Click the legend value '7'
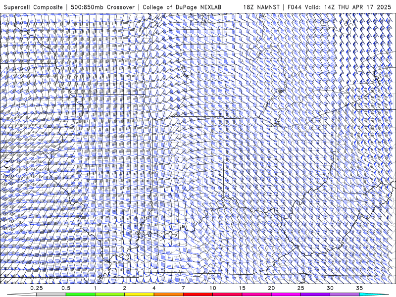The width and height of the screenshot is (396, 297). (x=183, y=288)
